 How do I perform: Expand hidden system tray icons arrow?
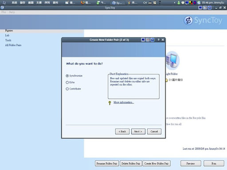[175, 3]
